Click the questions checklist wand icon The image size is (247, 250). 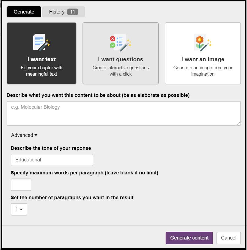tap(120, 42)
